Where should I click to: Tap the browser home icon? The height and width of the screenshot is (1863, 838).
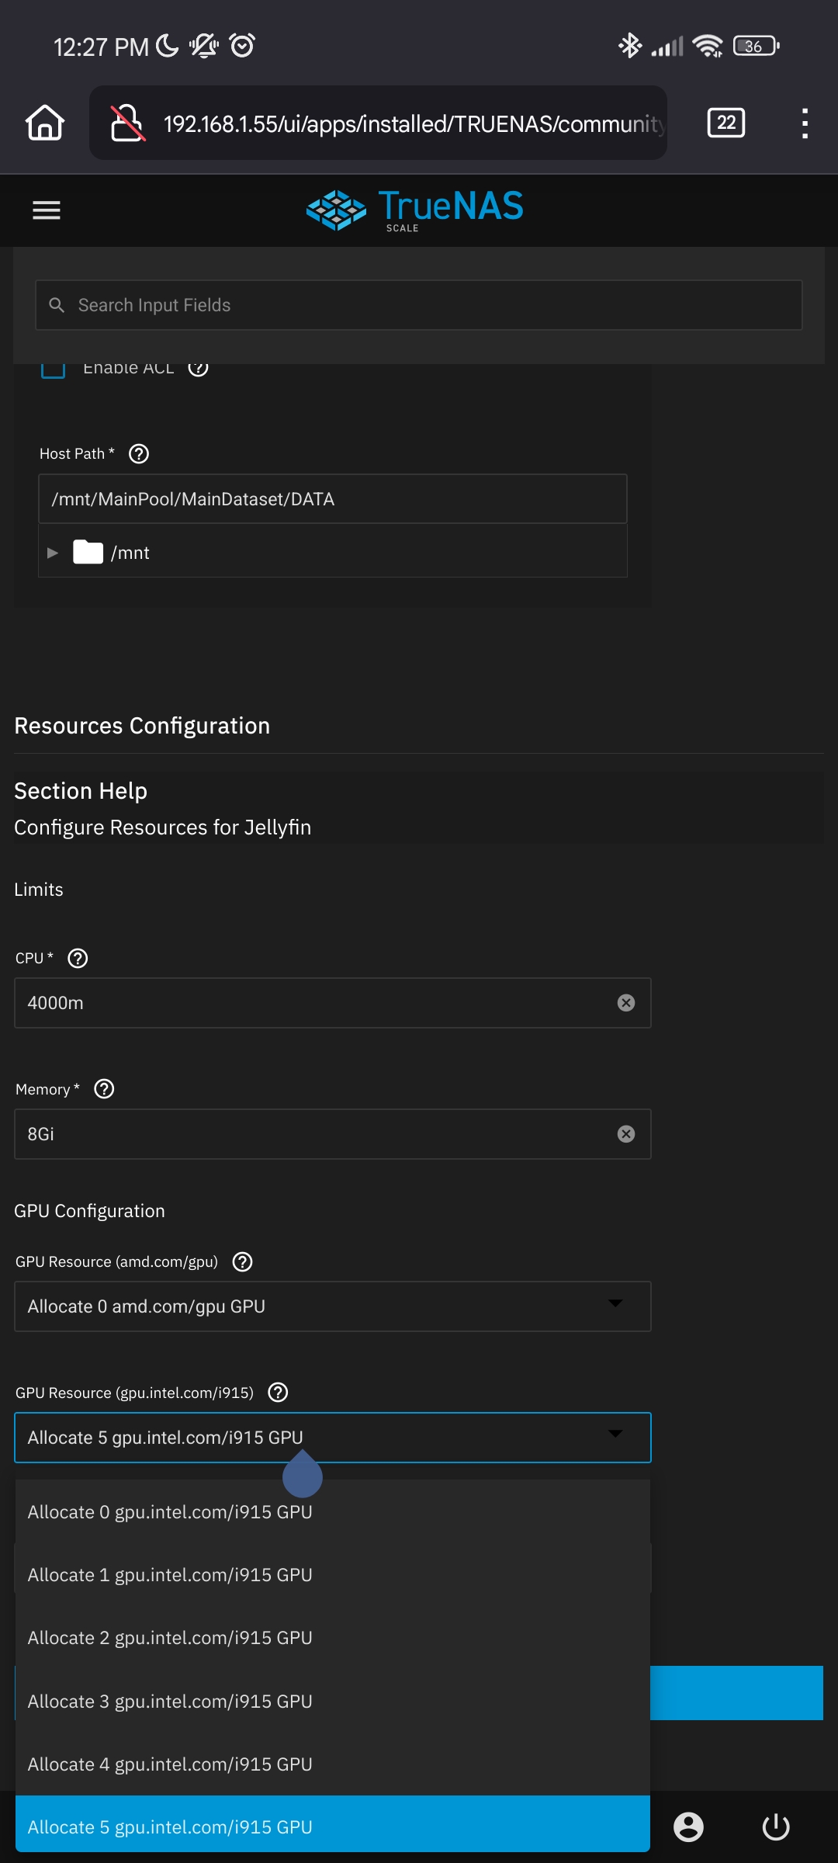pos(45,123)
